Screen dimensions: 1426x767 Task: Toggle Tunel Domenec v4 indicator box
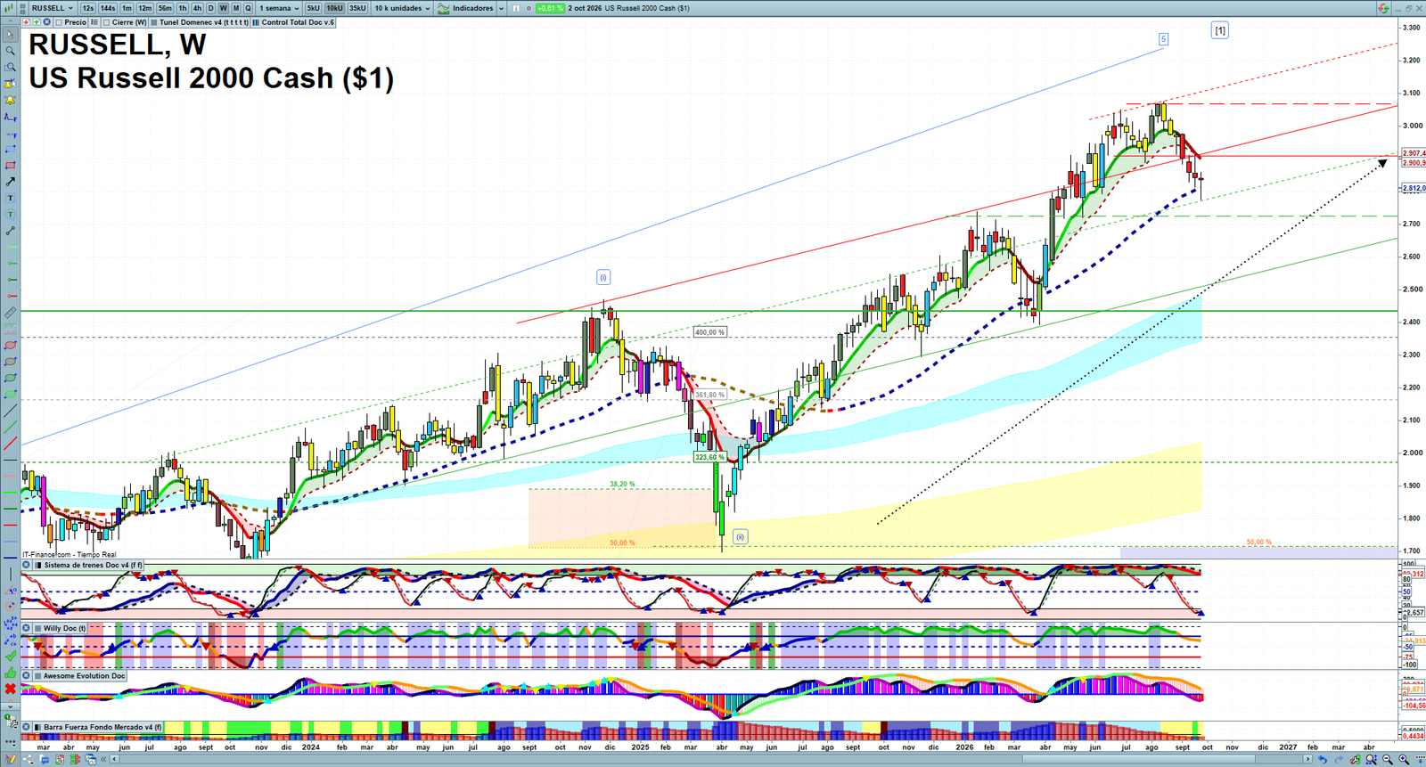pyautogui.click(x=154, y=22)
